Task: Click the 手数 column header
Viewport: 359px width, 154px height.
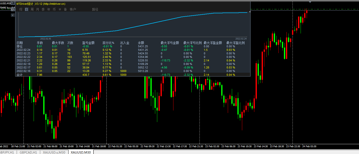Action: (40, 43)
